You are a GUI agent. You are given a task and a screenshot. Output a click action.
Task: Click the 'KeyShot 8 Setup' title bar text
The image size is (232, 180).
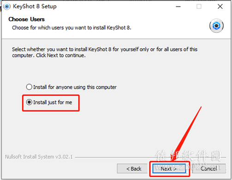(x=35, y=6)
